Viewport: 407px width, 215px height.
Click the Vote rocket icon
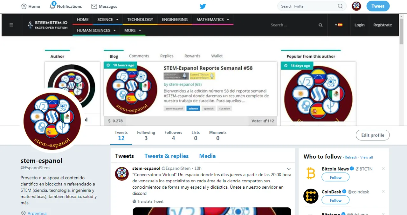point(265,121)
